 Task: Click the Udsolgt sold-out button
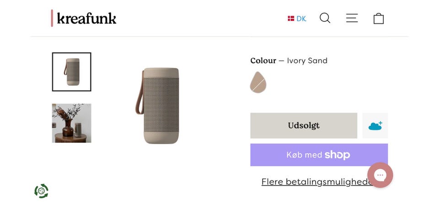(304, 125)
